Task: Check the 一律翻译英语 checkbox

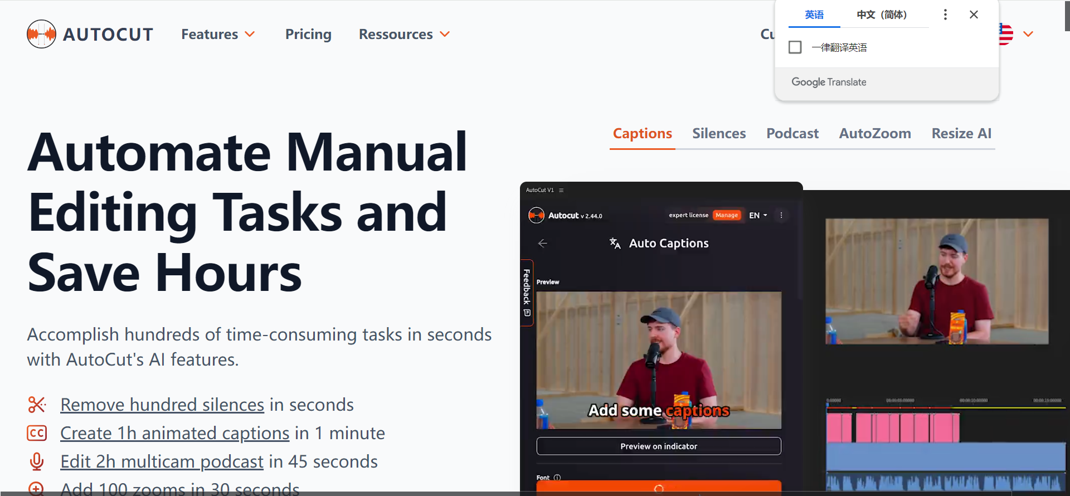Action: [795, 47]
